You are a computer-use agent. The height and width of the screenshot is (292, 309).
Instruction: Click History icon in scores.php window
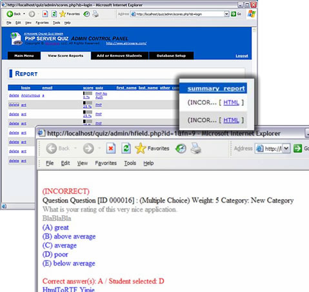pos(86,14)
